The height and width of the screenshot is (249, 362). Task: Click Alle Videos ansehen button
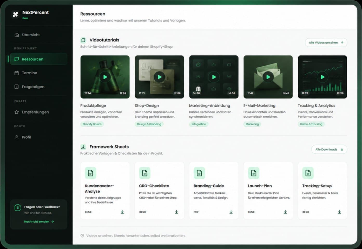click(326, 42)
